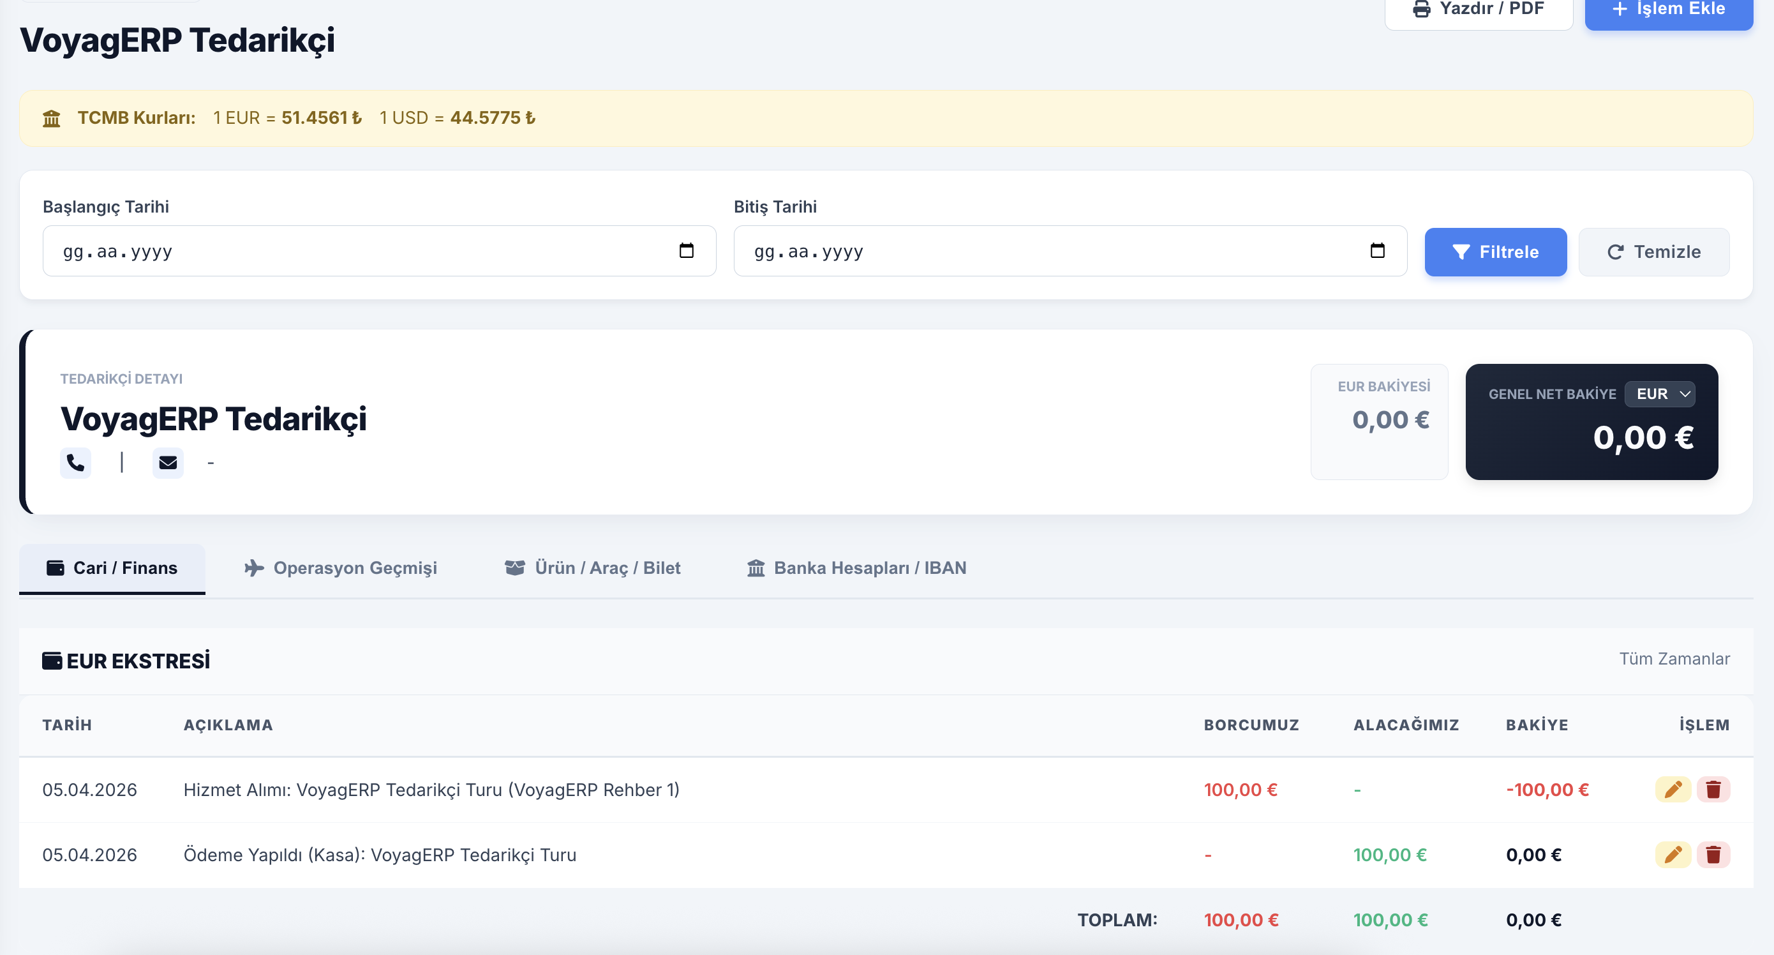
Task: Click the phone icon under supplier name
Action: [x=75, y=462]
